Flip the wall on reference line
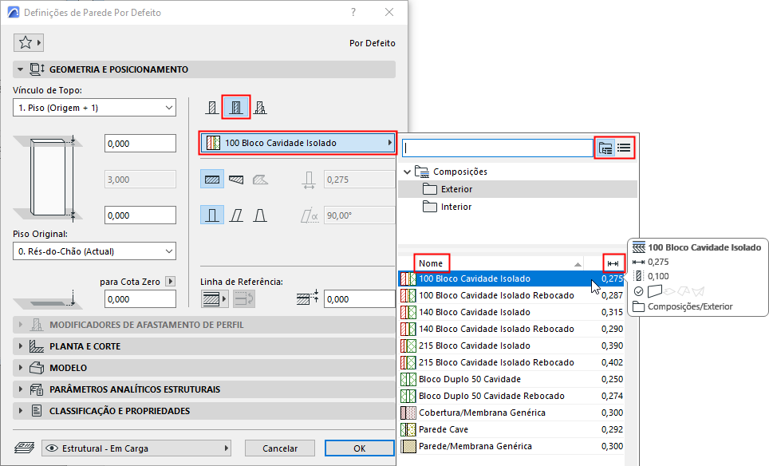This screenshot has height=466, width=769. (244, 298)
